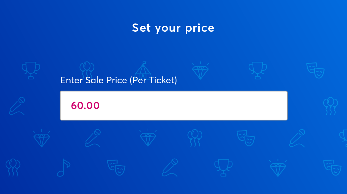This screenshot has width=347, height=194.
Task: Click the music note icon
Action: pyautogui.click(x=64, y=168)
